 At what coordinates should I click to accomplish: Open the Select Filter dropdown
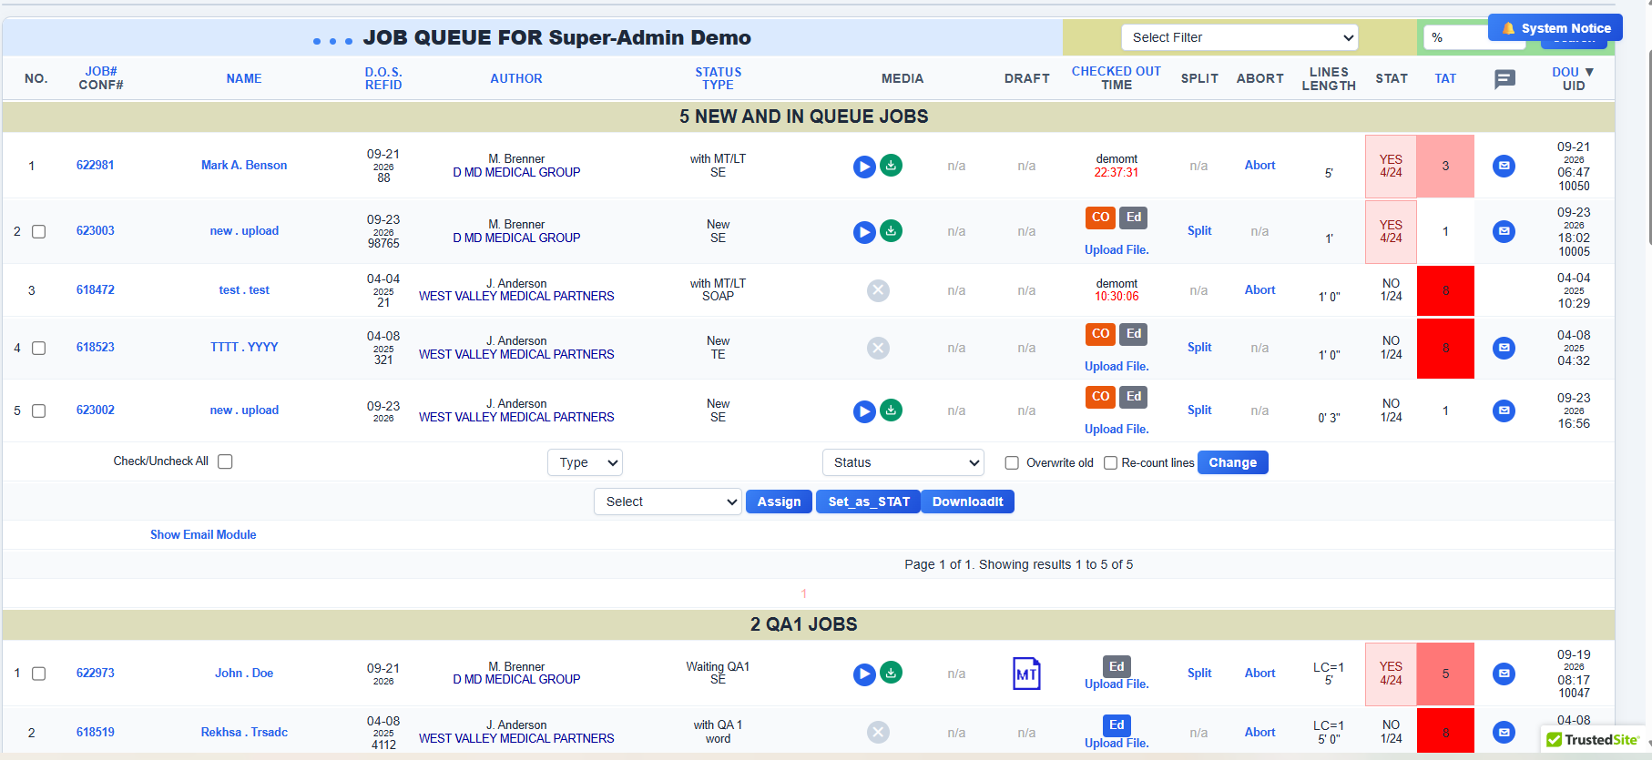(x=1239, y=37)
